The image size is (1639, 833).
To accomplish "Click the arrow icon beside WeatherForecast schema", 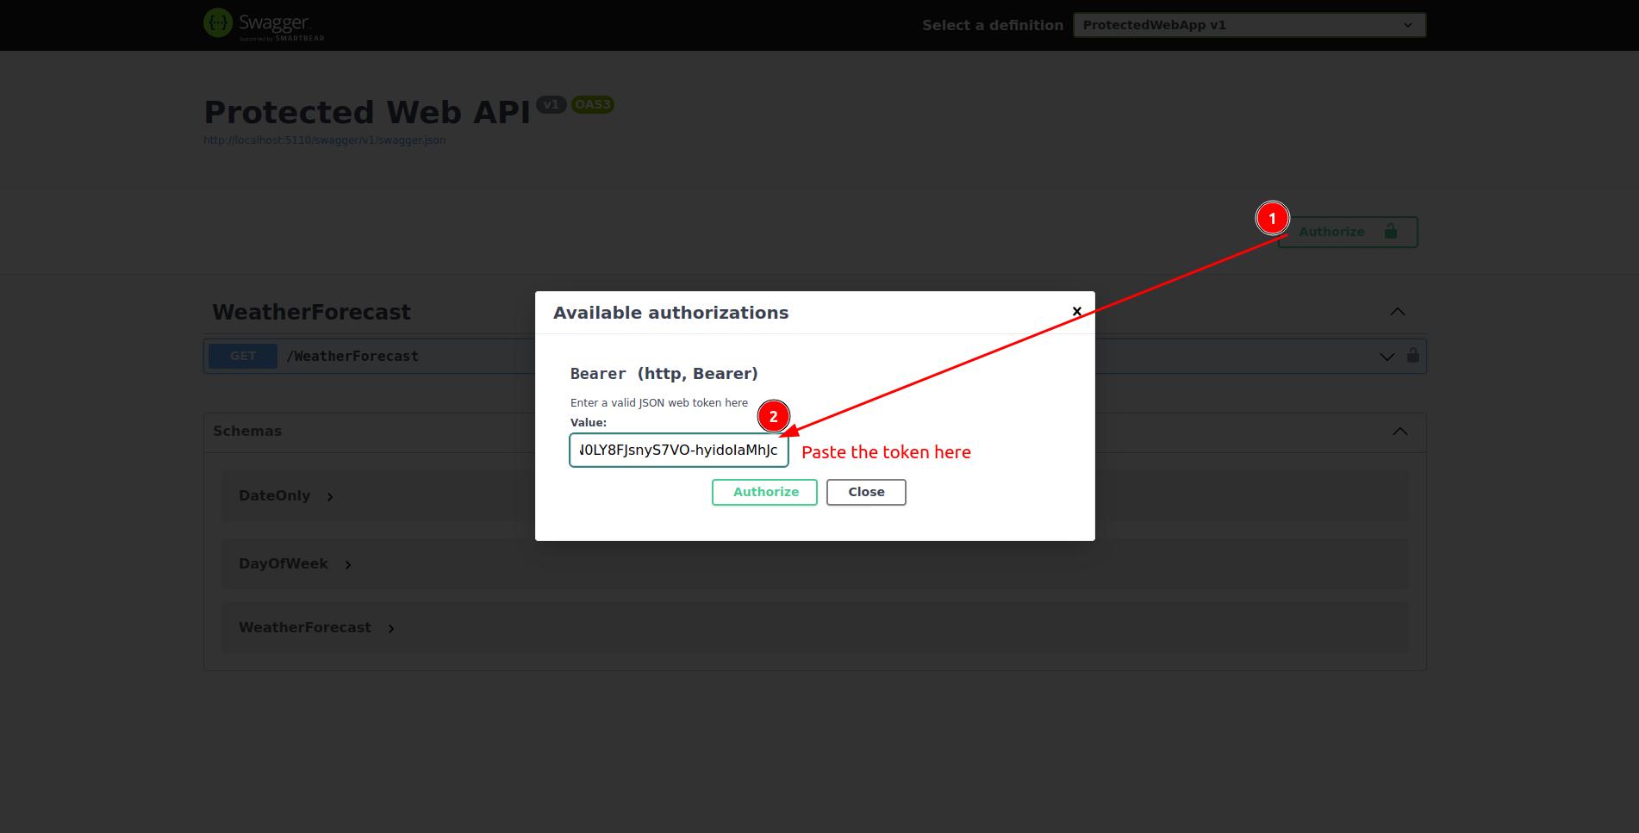I will coord(391,629).
